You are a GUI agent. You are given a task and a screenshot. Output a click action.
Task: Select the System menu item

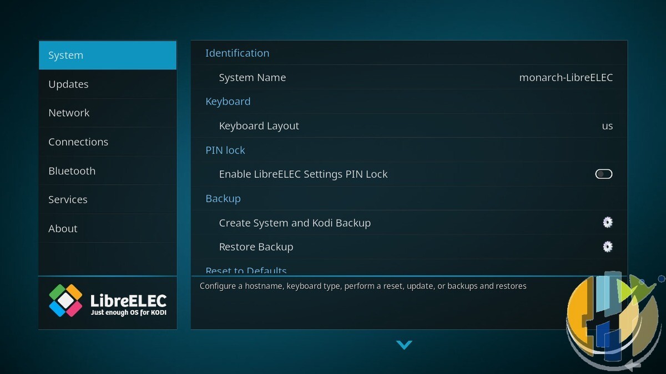click(108, 55)
